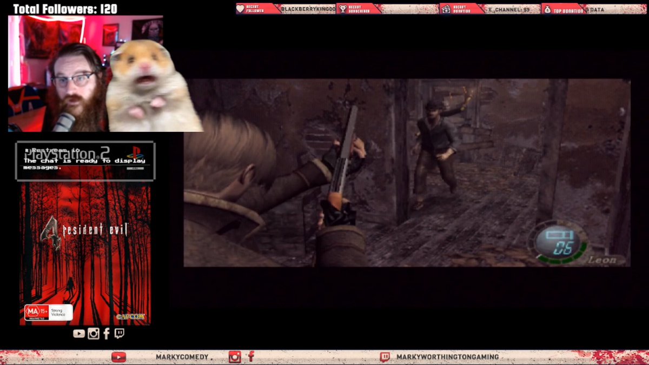Viewport: 649px width, 365px height.
Task: Click the streamer webcam feed
Action: pos(85,74)
